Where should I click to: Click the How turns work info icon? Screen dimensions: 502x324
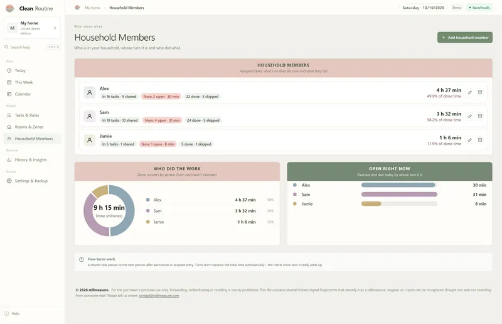click(82, 259)
